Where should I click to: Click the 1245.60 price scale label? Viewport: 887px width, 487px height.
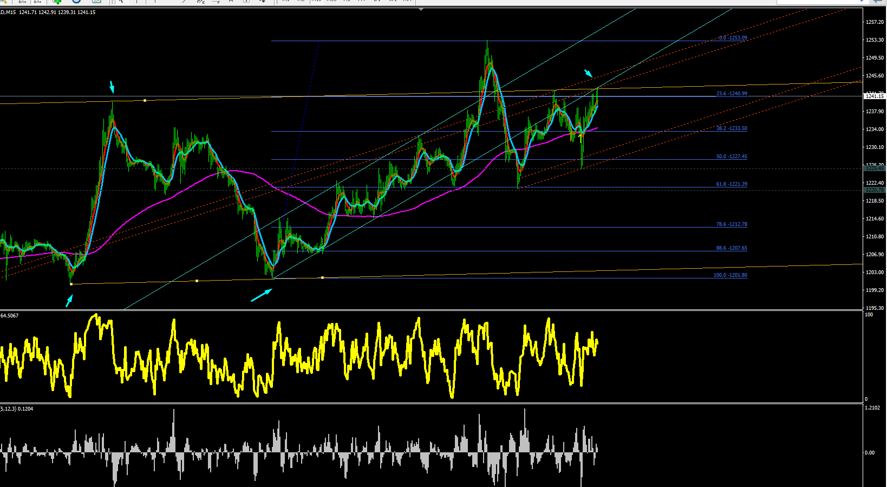point(875,76)
